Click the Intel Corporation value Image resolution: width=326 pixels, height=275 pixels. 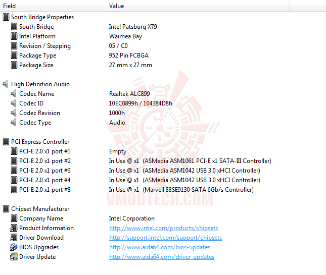(x=131, y=218)
